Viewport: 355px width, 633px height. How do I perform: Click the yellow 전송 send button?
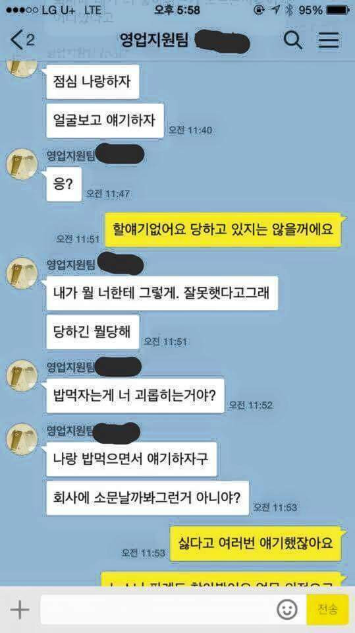327,609
